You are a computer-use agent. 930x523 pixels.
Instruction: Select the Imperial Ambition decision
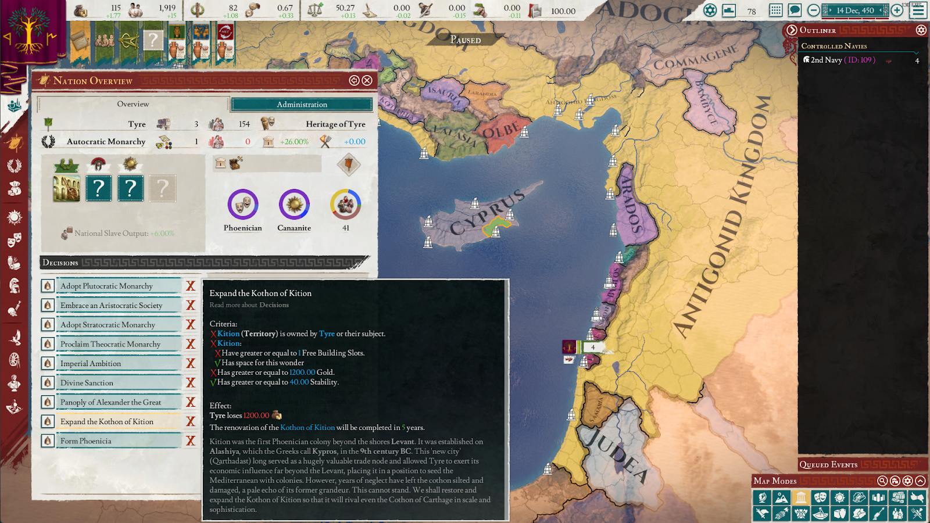[119, 363]
